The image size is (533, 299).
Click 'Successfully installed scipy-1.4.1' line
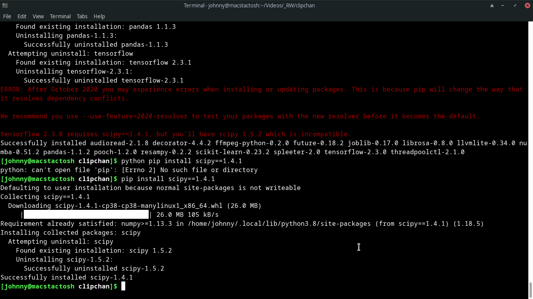(x=66, y=277)
